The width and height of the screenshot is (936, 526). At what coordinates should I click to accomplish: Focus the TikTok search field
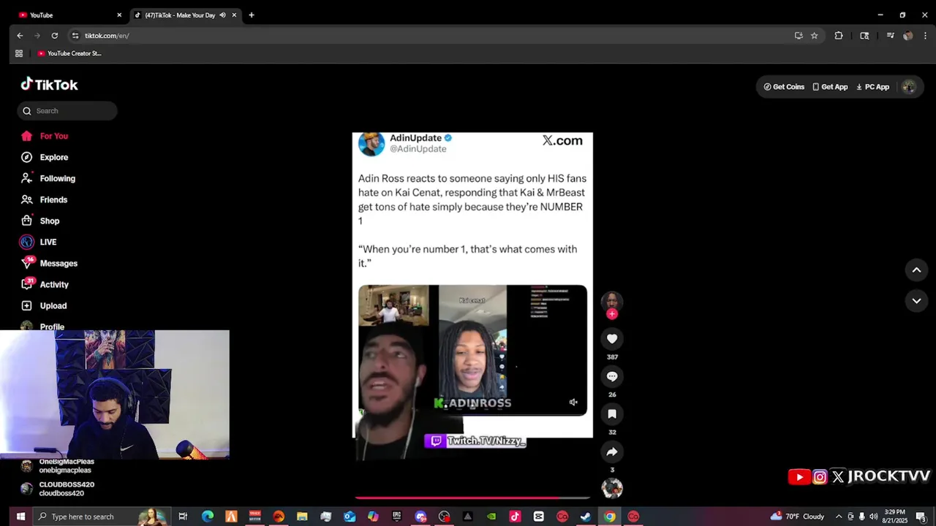click(x=67, y=111)
